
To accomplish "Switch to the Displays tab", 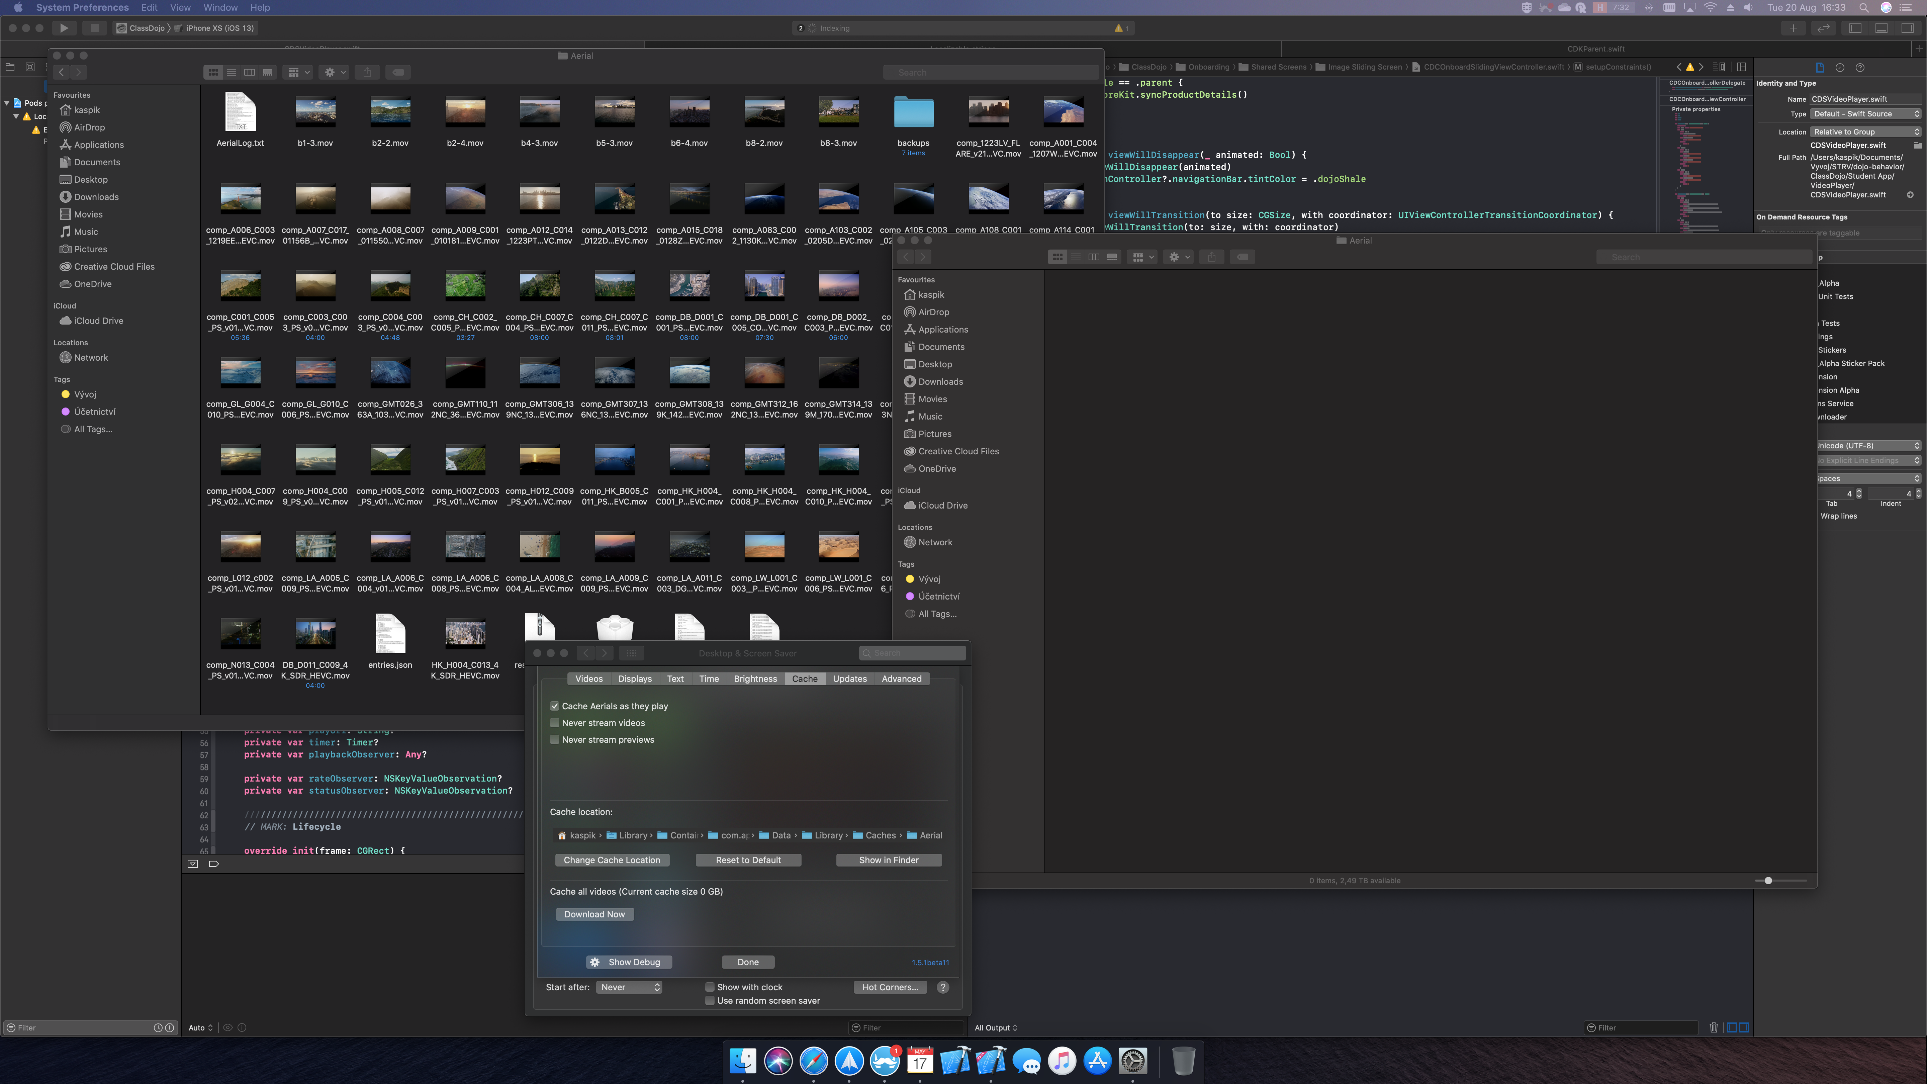I will 634,679.
